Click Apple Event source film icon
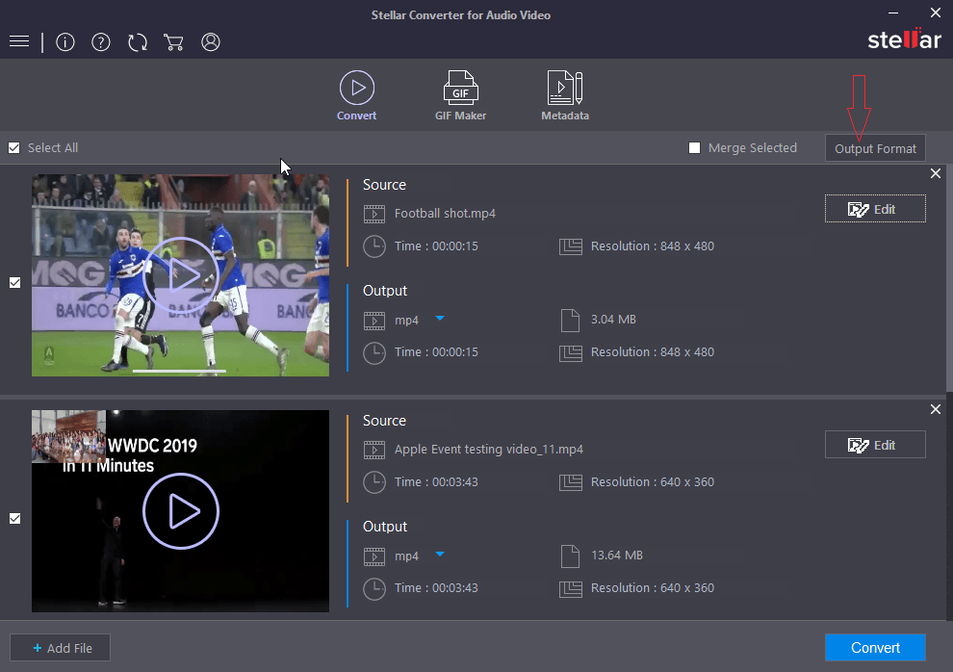The height and width of the screenshot is (672, 953). pyautogui.click(x=374, y=450)
